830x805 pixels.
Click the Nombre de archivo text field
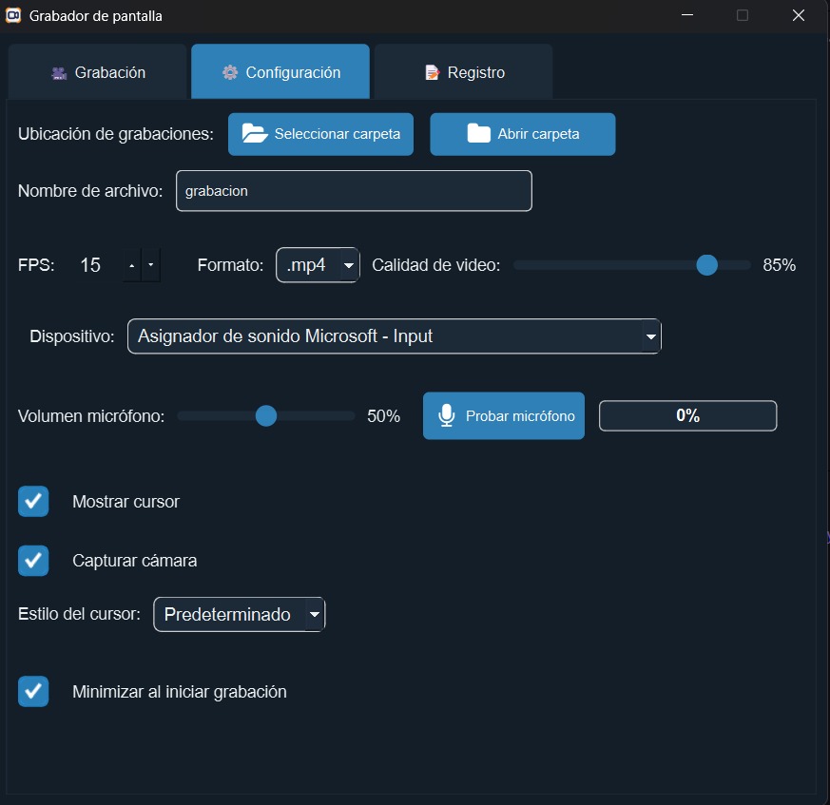[x=354, y=191]
